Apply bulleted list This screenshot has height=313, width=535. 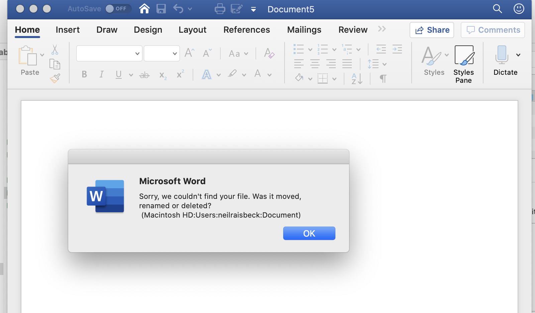(299, 49)
